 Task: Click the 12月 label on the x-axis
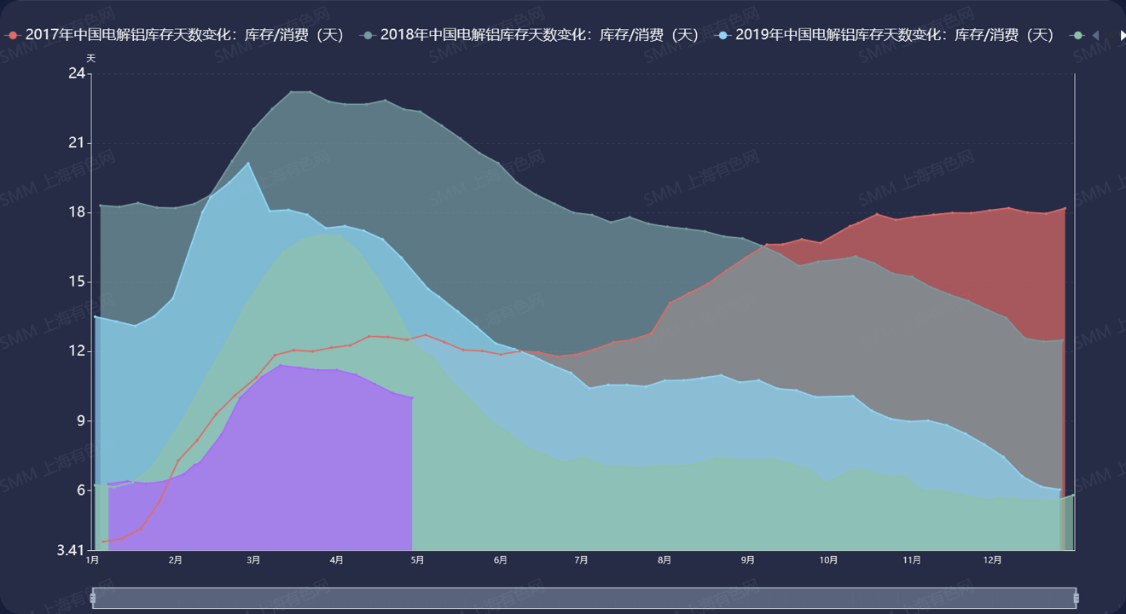[992, 560]
